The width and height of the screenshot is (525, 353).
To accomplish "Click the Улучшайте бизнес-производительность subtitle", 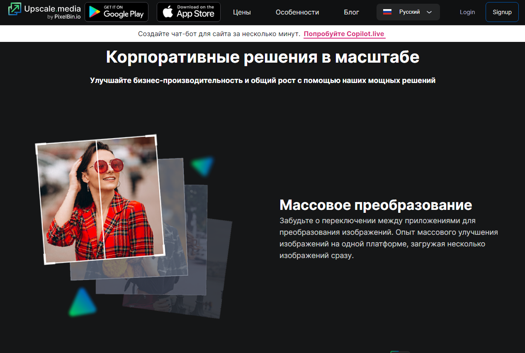I will pyautogui.click(x=262, y=80).
